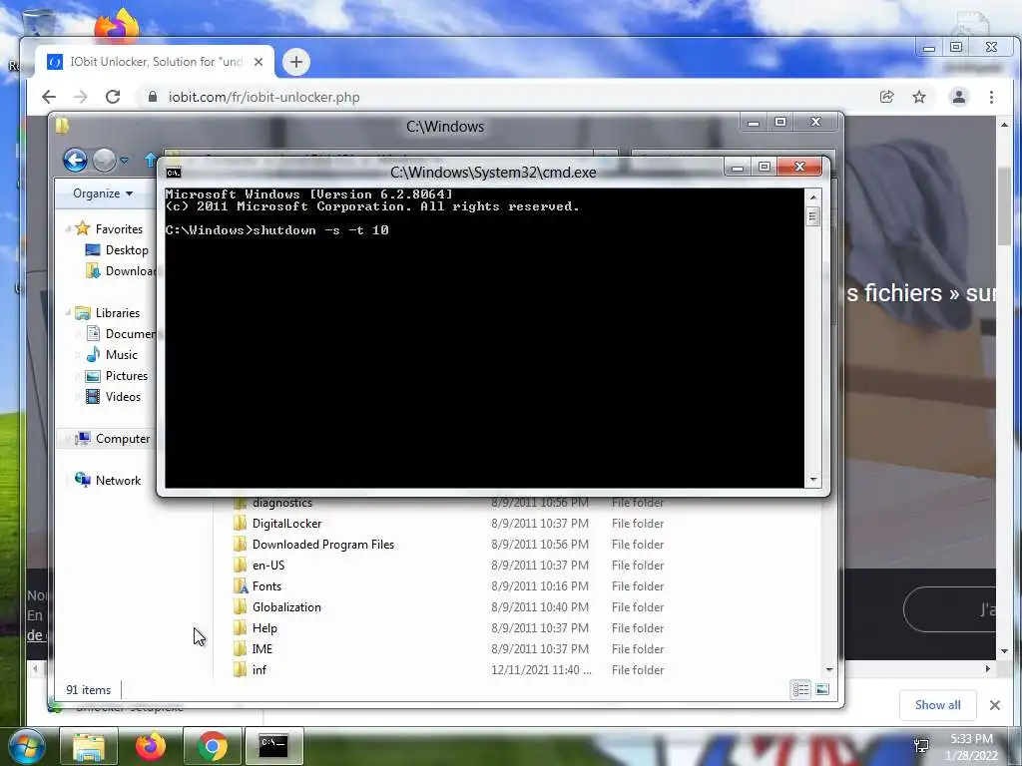
Task: Open Recycle Bin on desktop
Action: pyautogui.click(x=39, y=22)
